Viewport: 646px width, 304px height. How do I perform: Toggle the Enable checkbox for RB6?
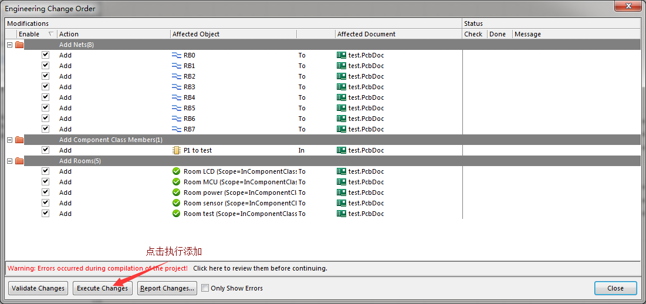tap(46, 118)
